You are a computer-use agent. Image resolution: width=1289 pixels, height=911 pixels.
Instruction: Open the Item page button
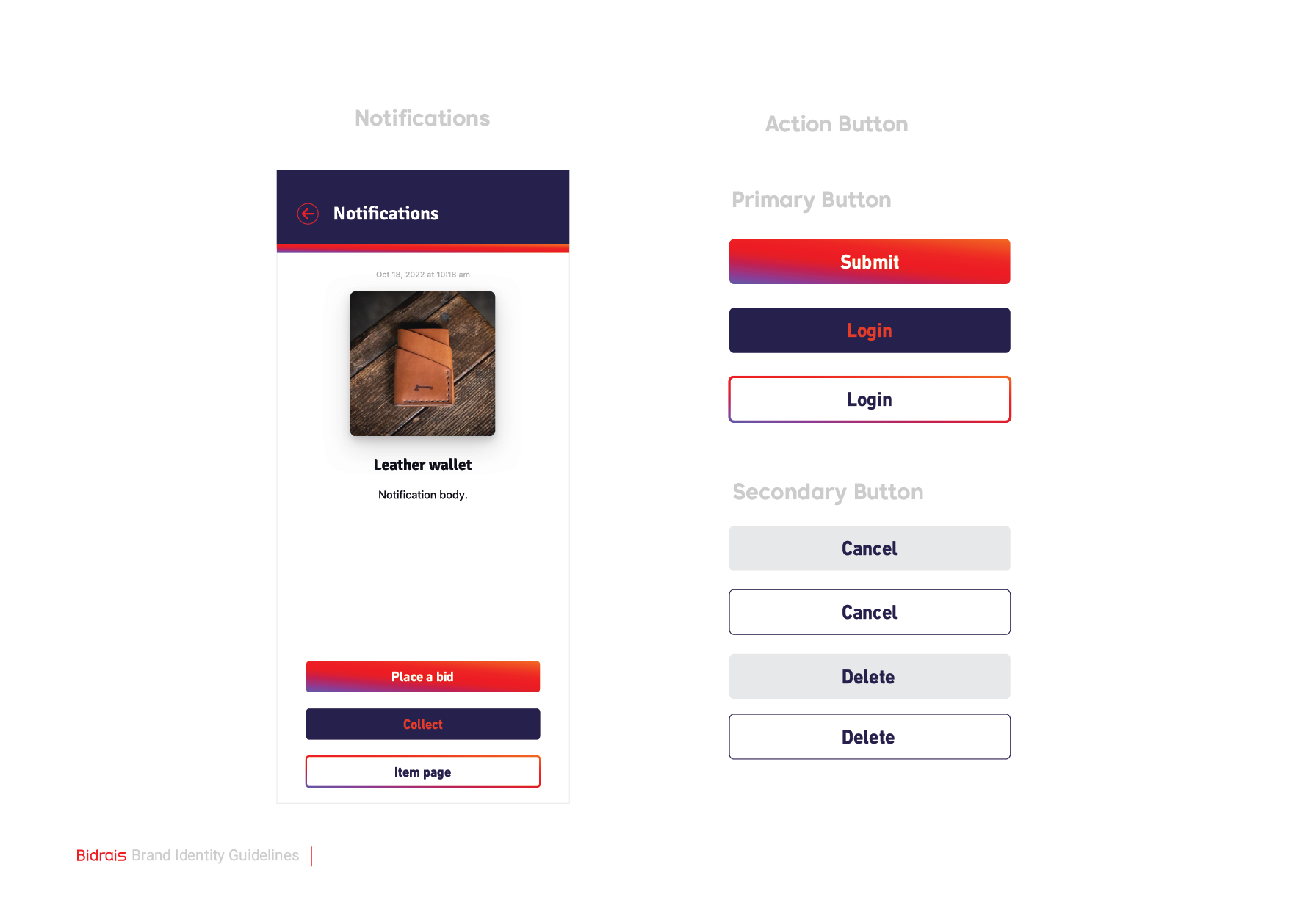click(423, 772)
